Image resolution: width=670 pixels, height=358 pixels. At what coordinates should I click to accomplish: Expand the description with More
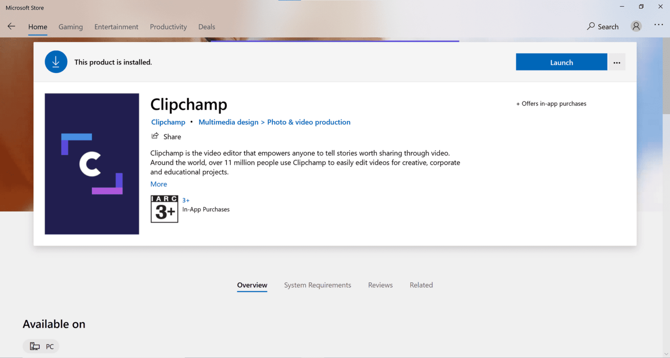(x=159, y=184)
